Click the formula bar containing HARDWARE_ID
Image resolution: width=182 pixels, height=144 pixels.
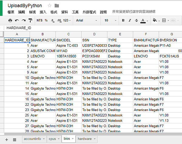pos(93,28)
